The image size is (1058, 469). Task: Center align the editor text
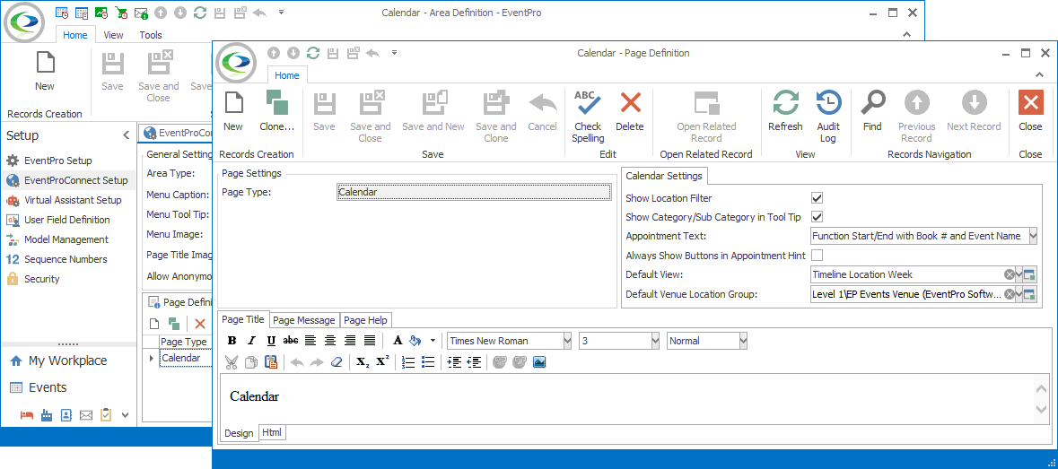pyautogui.click(x=330, y=341)
